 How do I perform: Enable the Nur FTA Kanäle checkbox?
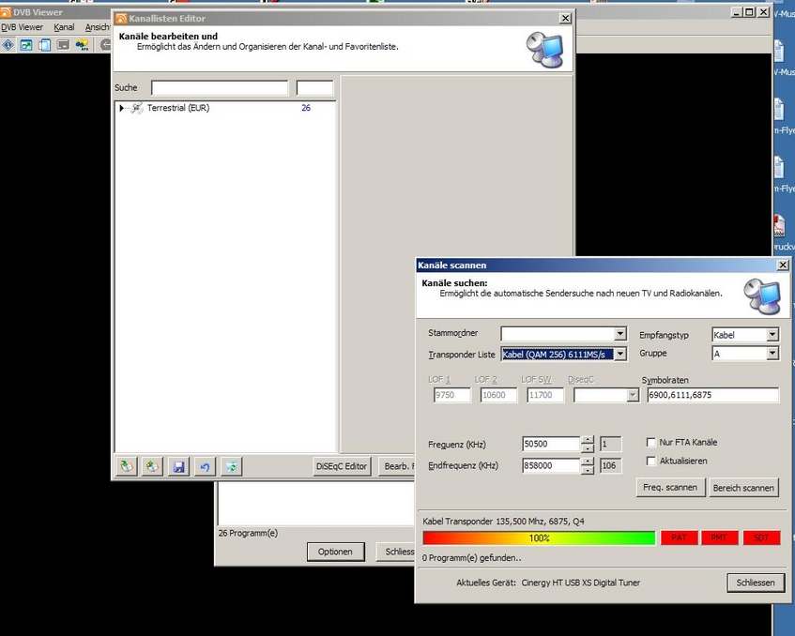coord(651,443)
